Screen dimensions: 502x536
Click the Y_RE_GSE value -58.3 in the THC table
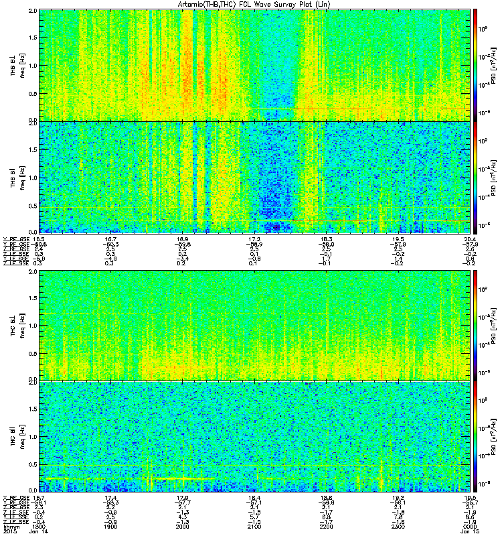point(110,503)
